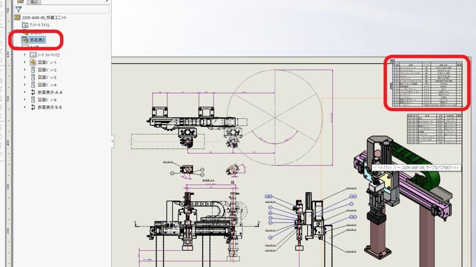
Task: Click the 図面ビュー1 view icon
Action: 33,62
